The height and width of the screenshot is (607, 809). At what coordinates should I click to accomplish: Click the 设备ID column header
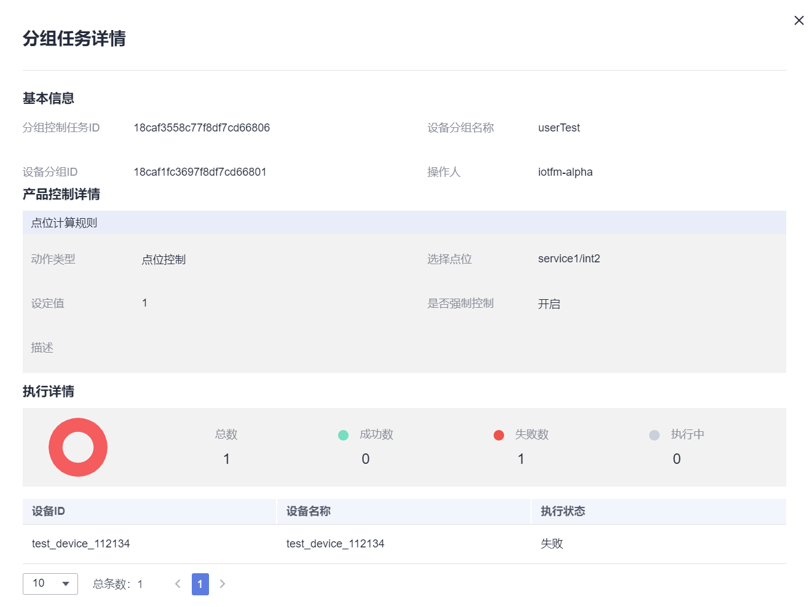pyautogui.click(x=49, y=511)
